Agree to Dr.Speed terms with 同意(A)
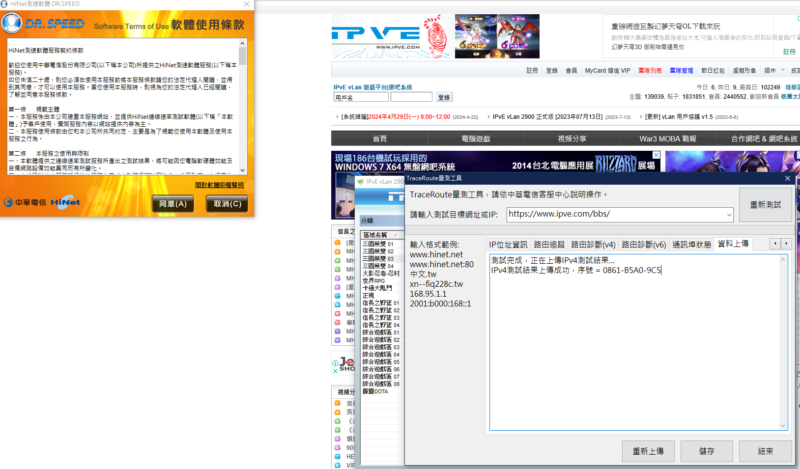Screen dimensions: 800x469 click(173, 204)
